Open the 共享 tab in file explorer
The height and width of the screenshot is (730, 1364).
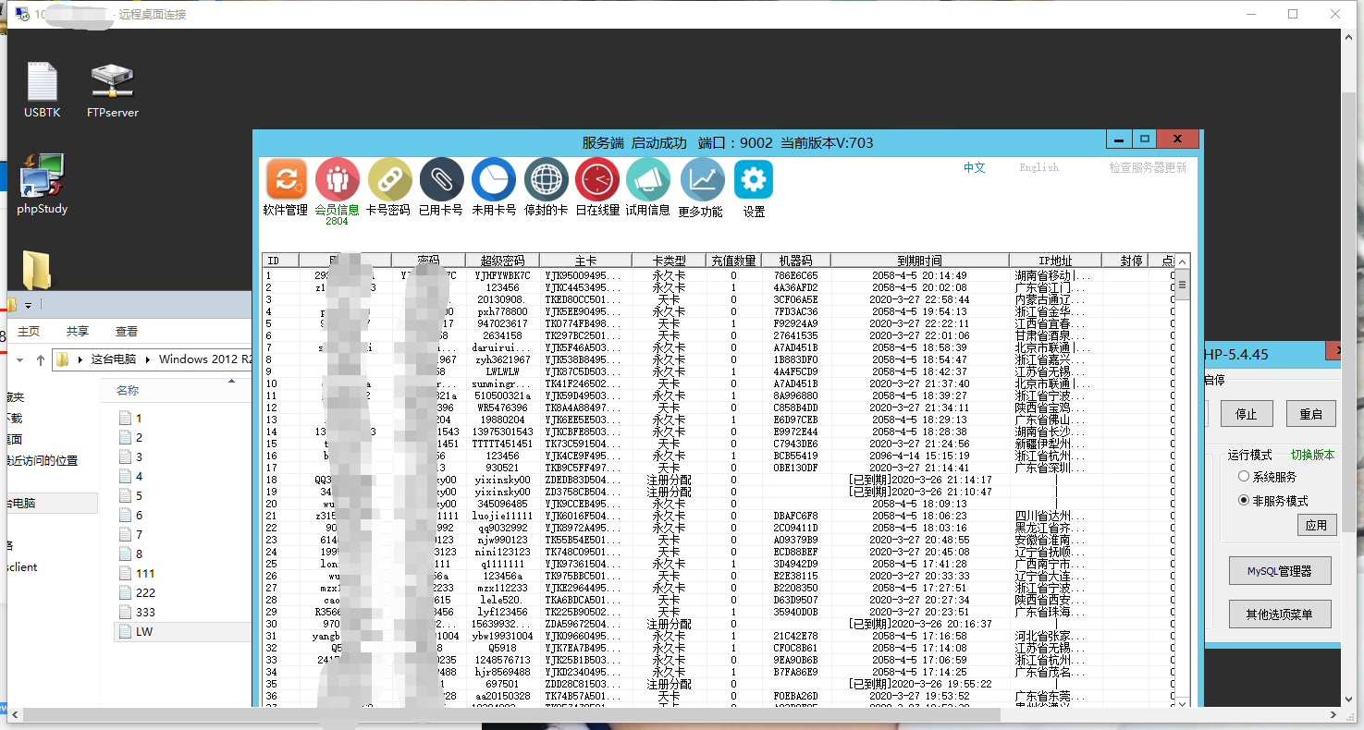[x=78, y=332]
